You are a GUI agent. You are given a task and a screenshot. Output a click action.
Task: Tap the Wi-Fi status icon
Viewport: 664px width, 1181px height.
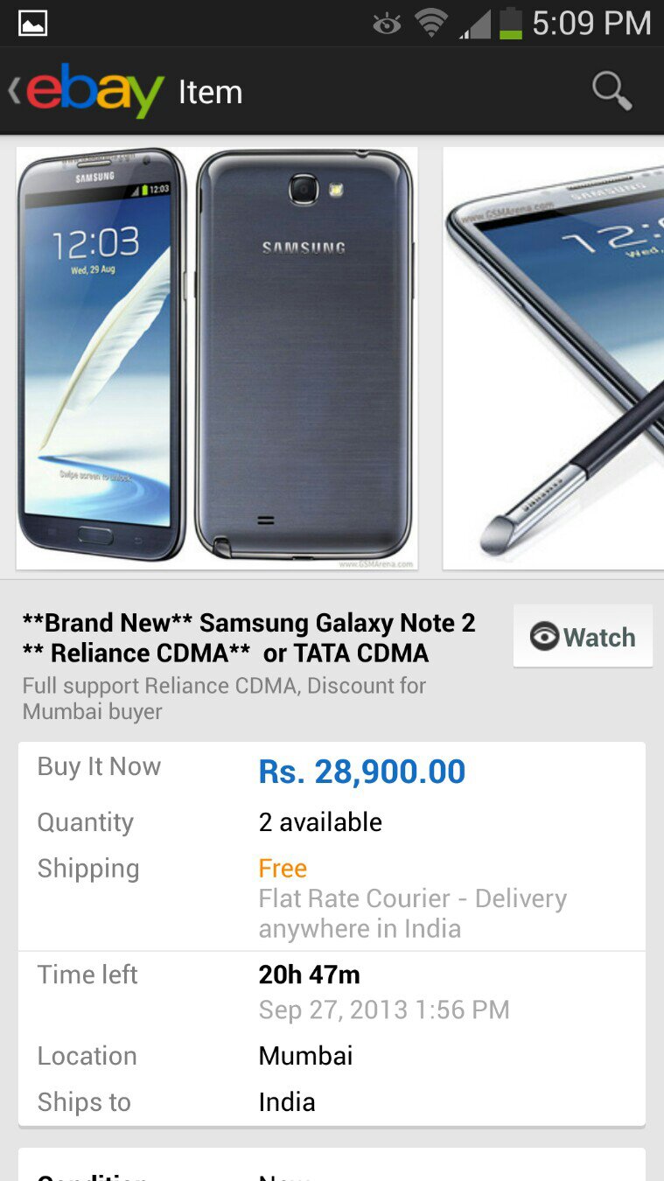pos(430,23)
